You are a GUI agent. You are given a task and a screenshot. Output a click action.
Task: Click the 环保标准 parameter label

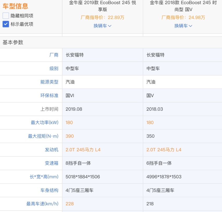[49, 96]
